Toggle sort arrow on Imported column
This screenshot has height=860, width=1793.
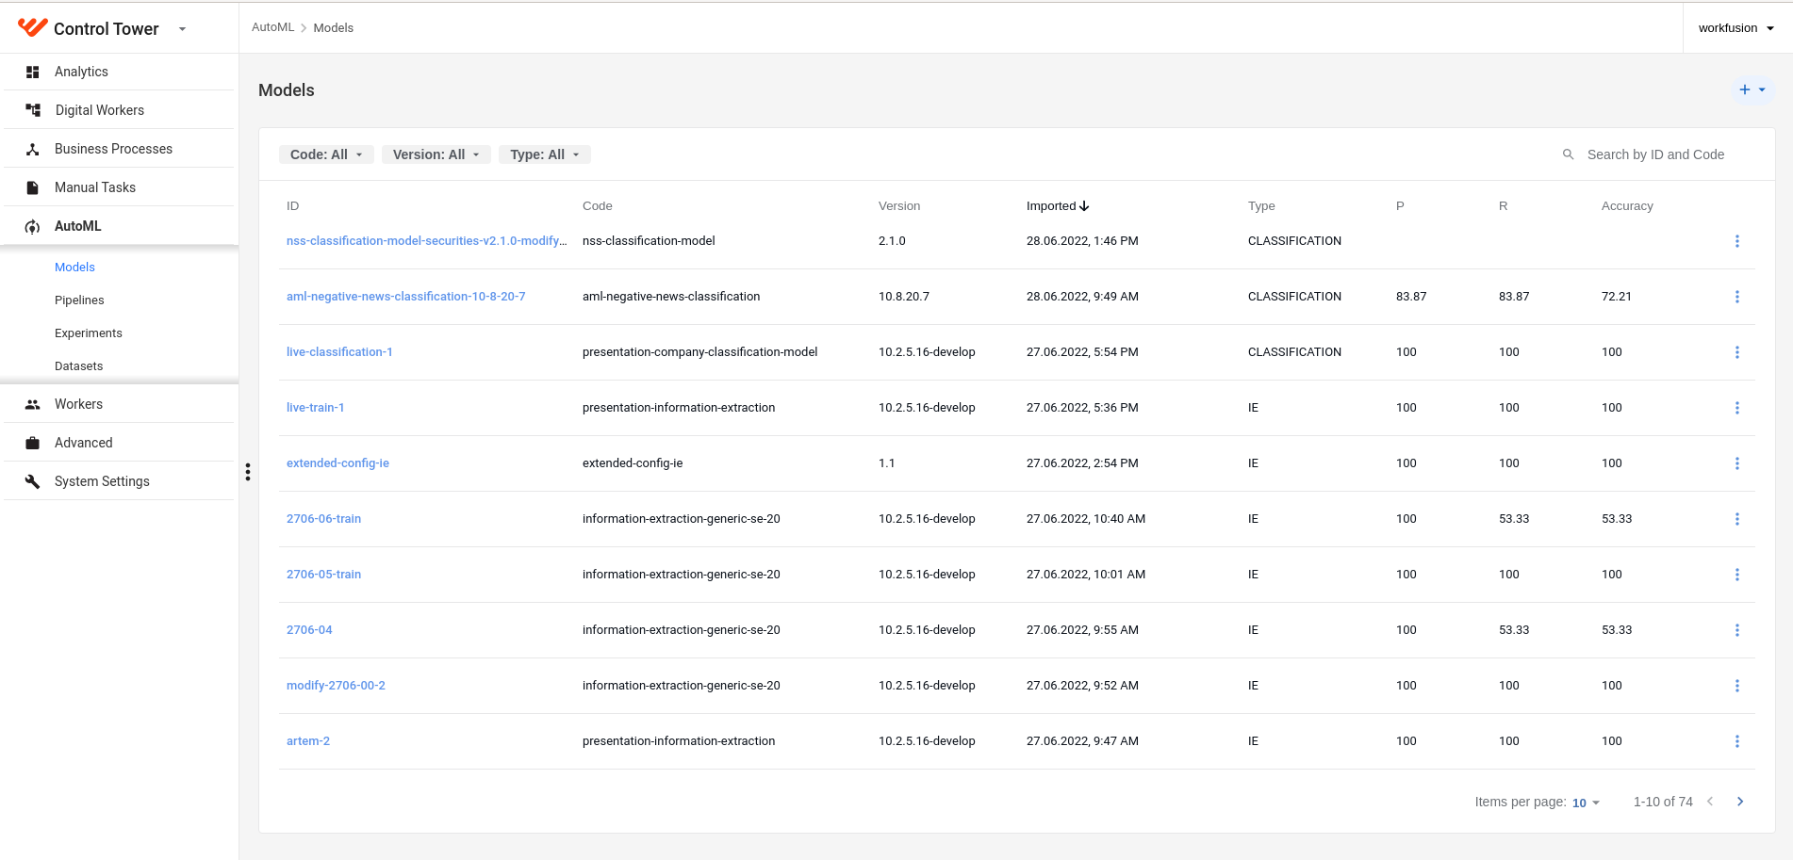1084,206
